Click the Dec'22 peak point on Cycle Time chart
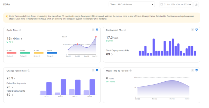Image resolution: width=209 pixels, height=108 pixels. click(96, 37)
